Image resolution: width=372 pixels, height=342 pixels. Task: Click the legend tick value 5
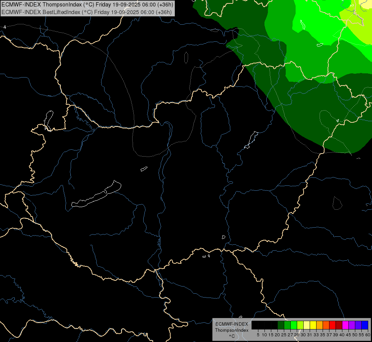tap(258, 335)
